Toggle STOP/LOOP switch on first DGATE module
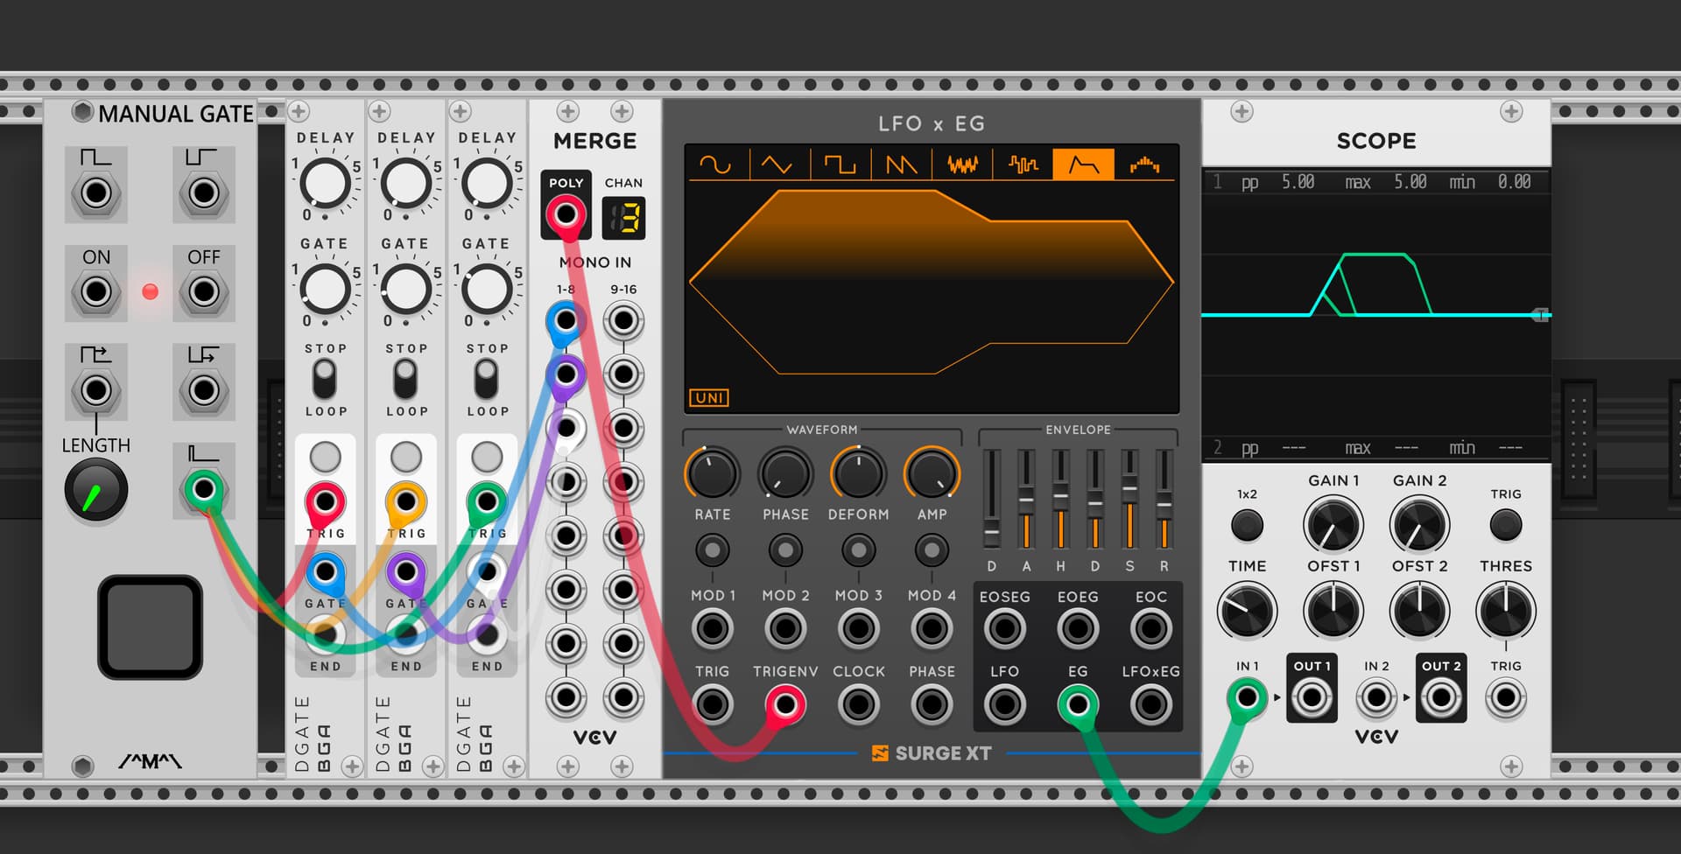The height and width of the screenshot is (854, 1681). [325, 380]
